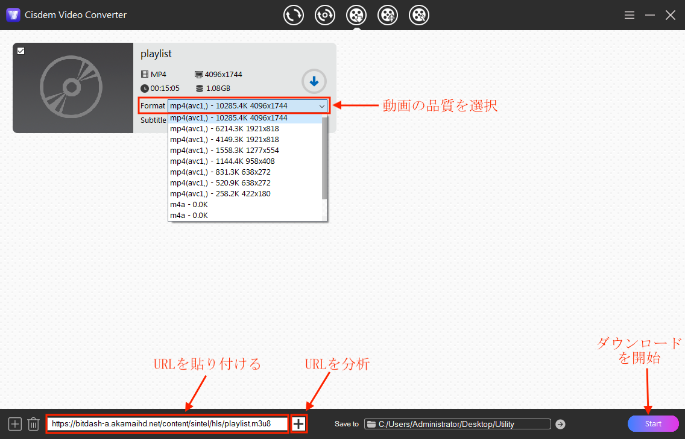685x439 pixels.
Task: Open the Compress video tab icon
Action: pyautogui.click(x=388, y=15)
